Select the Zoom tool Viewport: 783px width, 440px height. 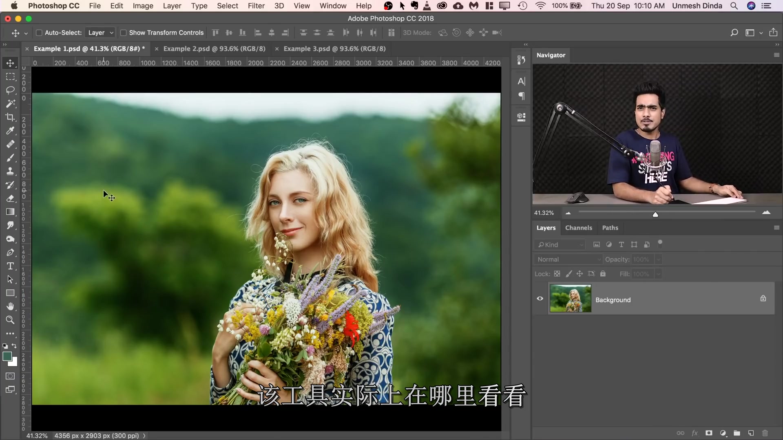[x=10, y=320]
